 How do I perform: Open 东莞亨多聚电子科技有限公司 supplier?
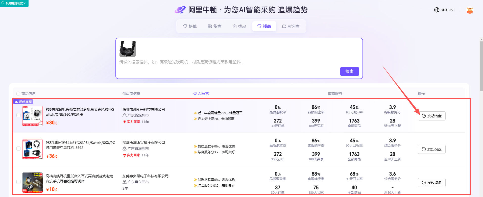click(x=146, y=176)
